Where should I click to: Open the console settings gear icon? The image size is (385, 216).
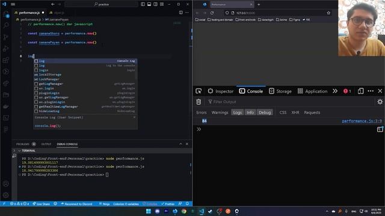pos(380,101)
